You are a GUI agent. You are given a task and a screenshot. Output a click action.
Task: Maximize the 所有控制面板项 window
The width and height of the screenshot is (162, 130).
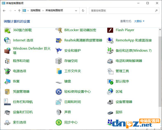coord(148,3)
